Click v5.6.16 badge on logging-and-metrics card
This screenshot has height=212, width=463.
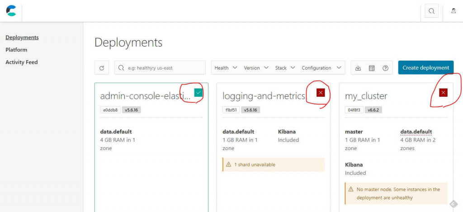(250, 110)
